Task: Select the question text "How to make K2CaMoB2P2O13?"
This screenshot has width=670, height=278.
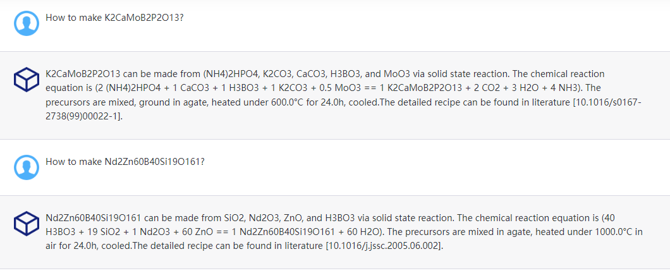Action: pyautogui.click(x=114, y=17)
